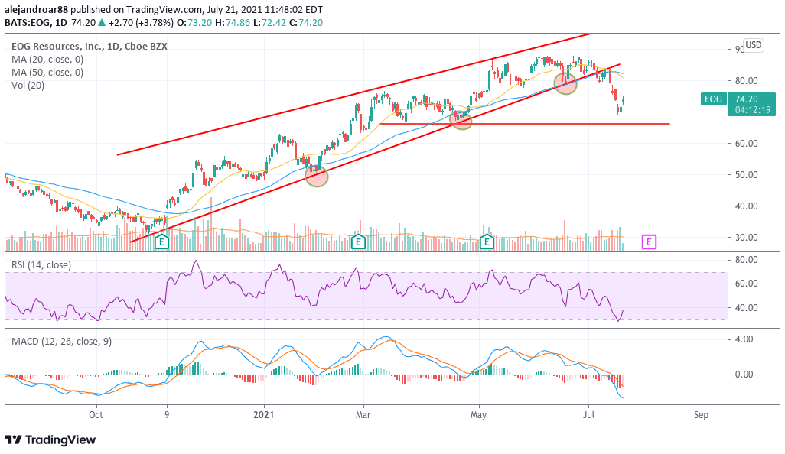Click the TradingView logo at bottom
Screen dimensions: 785x454
50,440
